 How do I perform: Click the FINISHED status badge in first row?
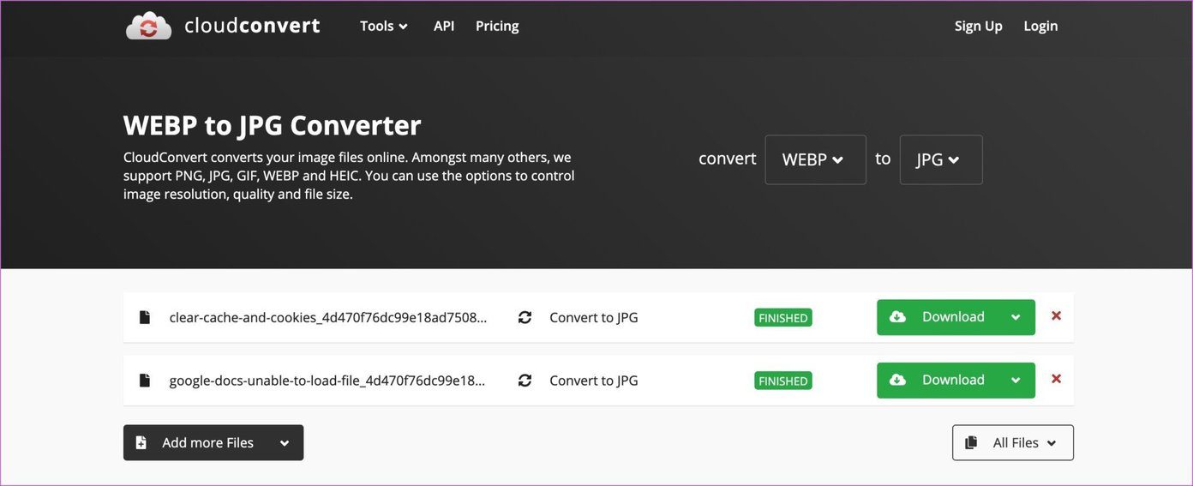point(783,317)
